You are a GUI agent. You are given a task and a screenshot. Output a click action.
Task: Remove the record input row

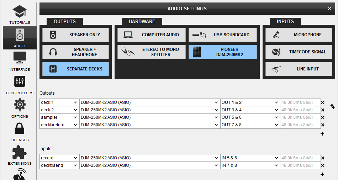[x=323, y=158]
